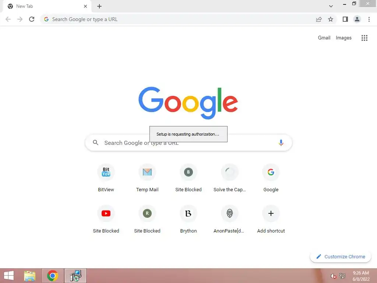Click the muted volume tray icon
This screenshot has height=283, width=377.
pyautogui.click(x=333, y=276)
